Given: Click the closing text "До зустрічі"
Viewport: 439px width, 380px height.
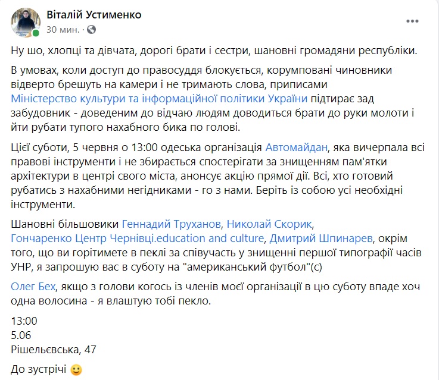Looking at the screenshot, I should tap(39, 369).
